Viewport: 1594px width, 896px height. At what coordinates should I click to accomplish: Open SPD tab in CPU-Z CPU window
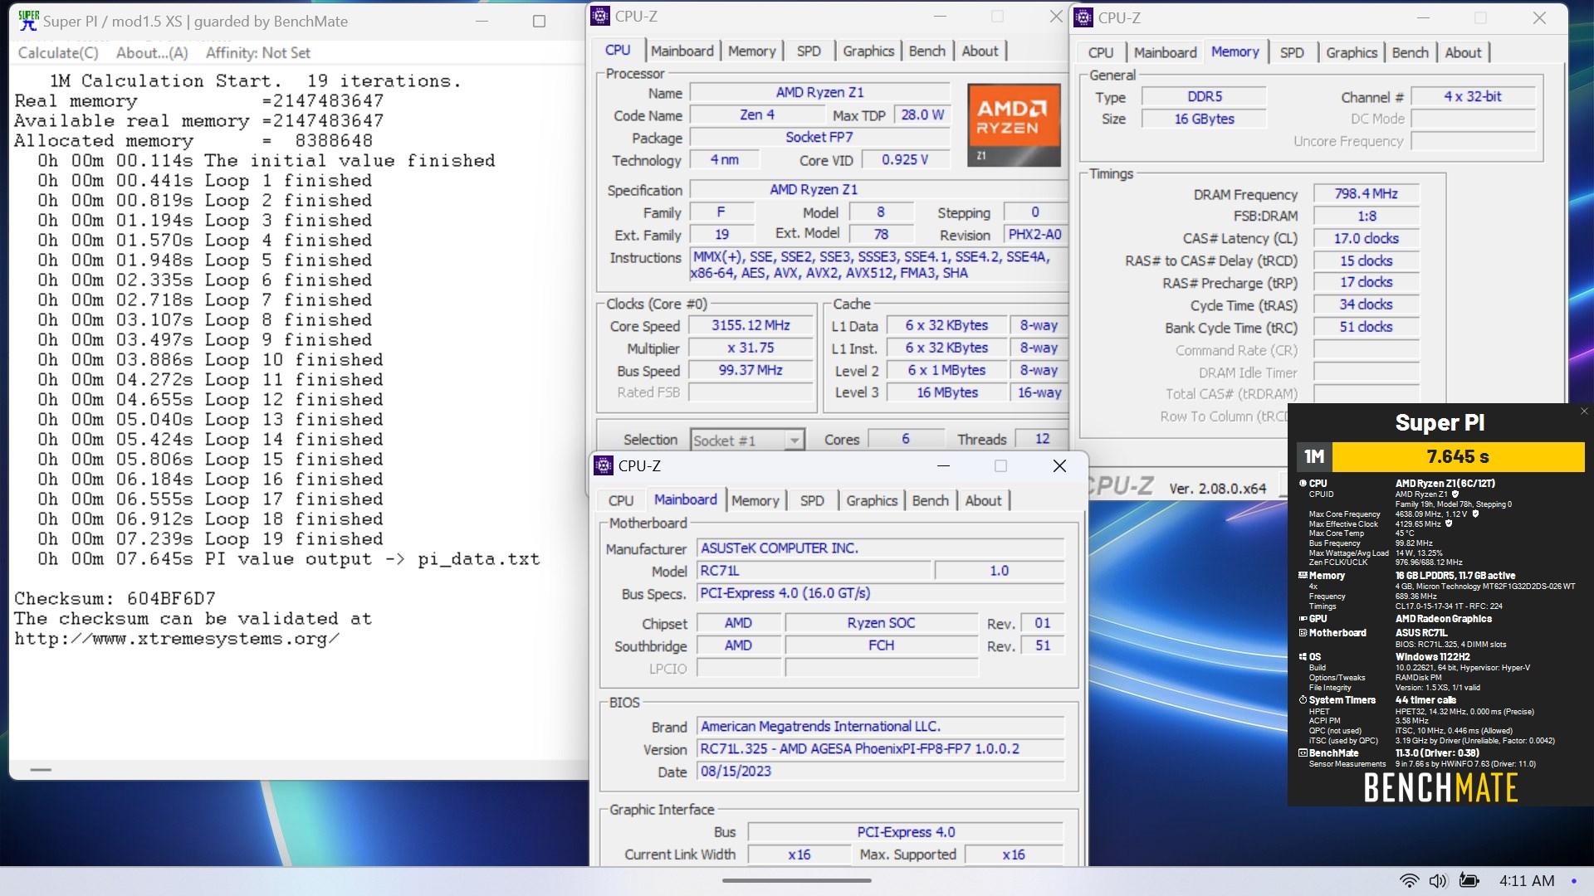(x=808, y=51)
